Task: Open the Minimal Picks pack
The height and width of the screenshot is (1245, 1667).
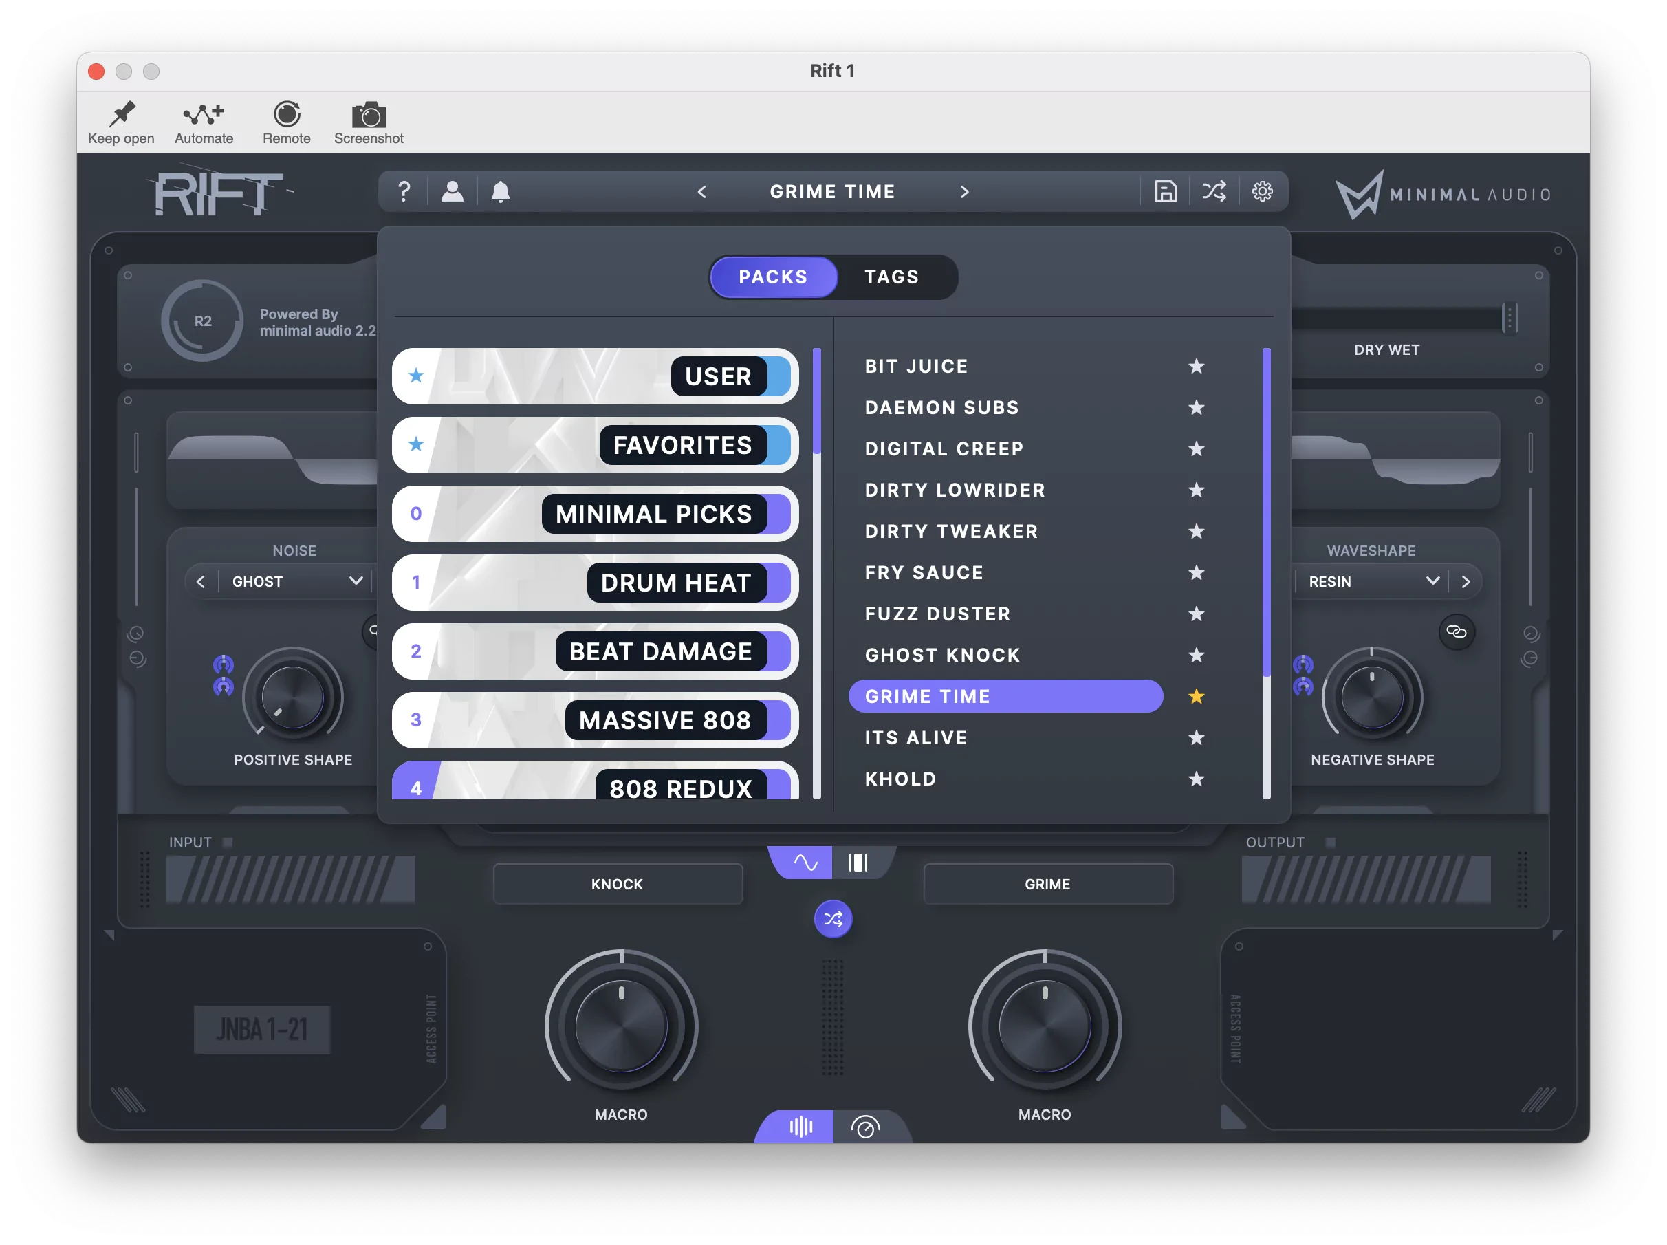Action: coord(595,514)
